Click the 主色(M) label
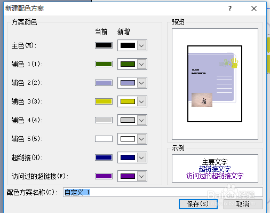 (24, 45)
